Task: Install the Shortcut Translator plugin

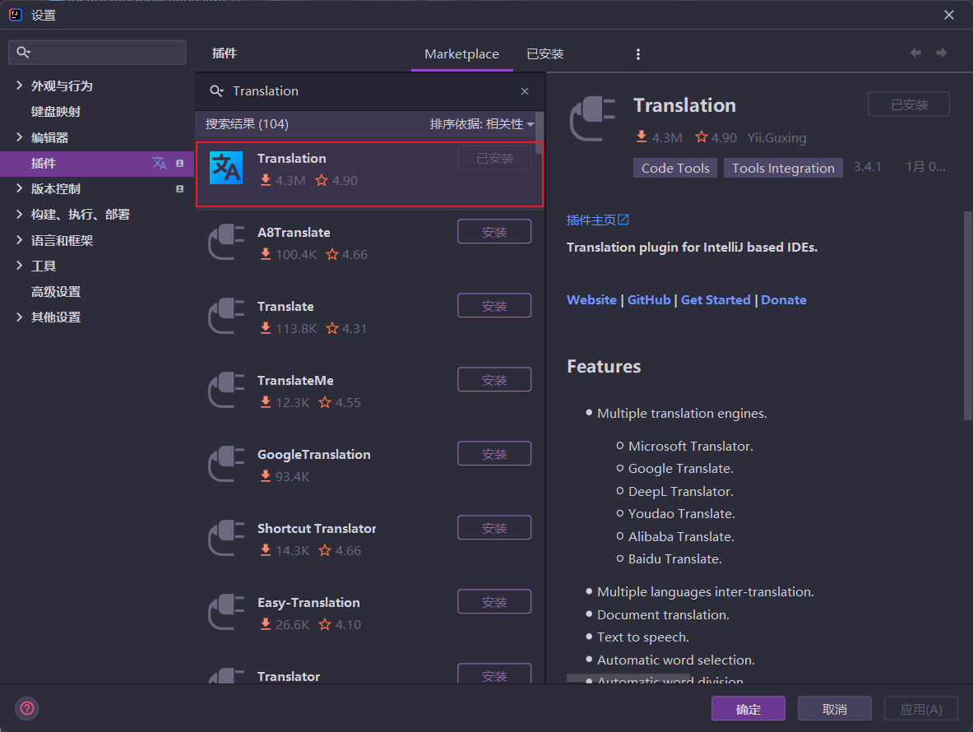Action: click(x=494, y=527)
